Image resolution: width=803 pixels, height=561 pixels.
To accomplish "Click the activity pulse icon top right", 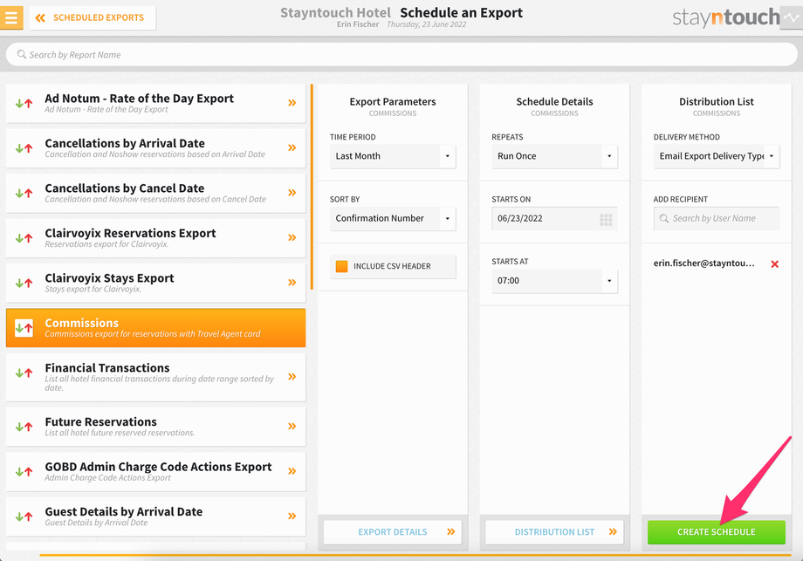I will 792,18.
